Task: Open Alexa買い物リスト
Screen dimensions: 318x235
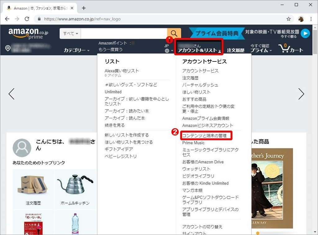Action: click(122, 71)
